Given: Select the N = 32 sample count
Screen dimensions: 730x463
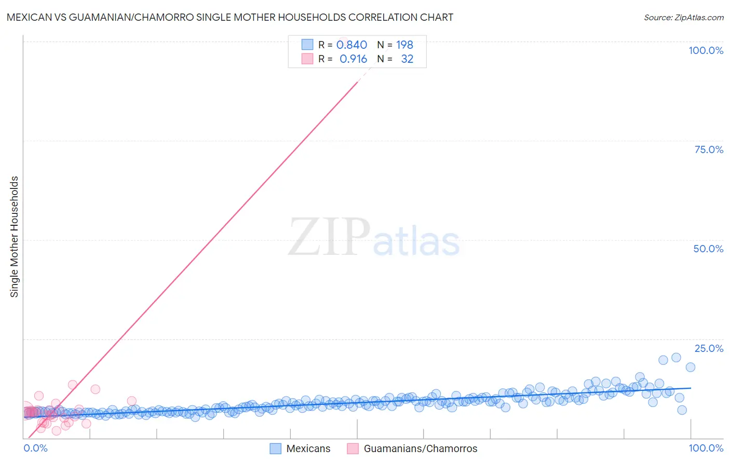Looking at the screenshot, I should pos(395,59).
